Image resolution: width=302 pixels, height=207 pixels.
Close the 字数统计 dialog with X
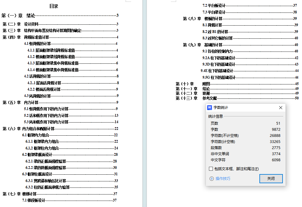tap(281, 108)
